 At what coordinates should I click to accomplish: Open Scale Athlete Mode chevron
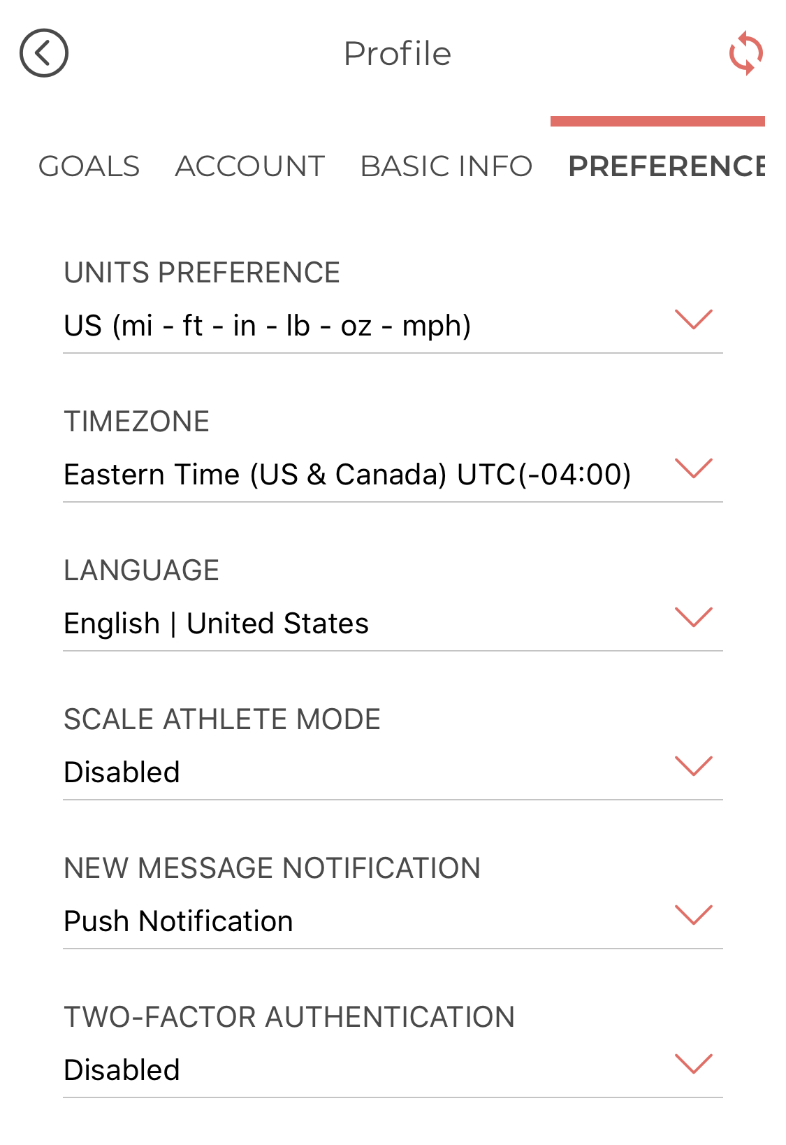[693, 766]
